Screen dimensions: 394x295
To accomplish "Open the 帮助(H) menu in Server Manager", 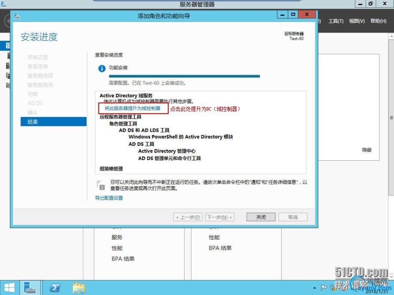I will tap(379, 21).
